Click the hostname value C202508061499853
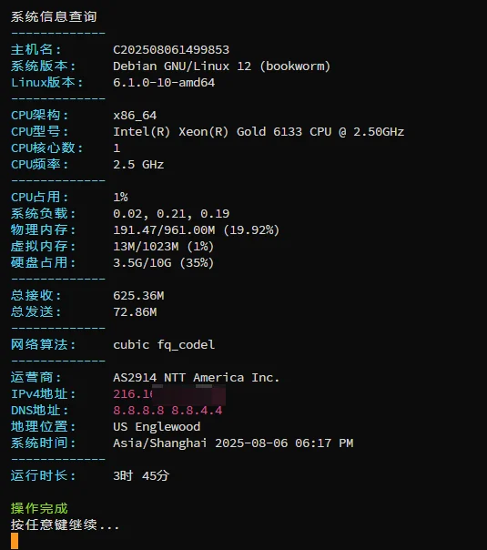 (171, 50)
